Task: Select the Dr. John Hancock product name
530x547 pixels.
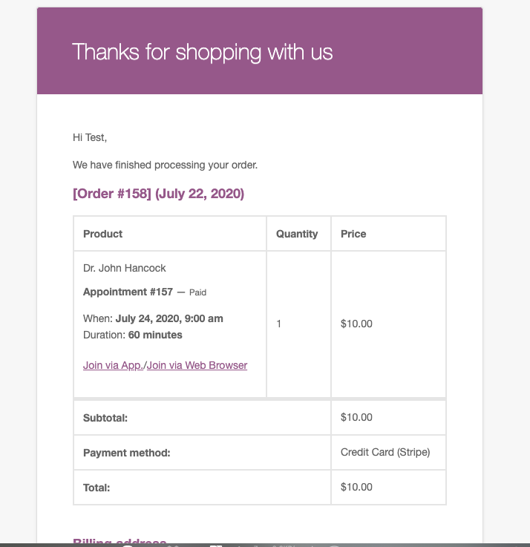Action: 124,268
